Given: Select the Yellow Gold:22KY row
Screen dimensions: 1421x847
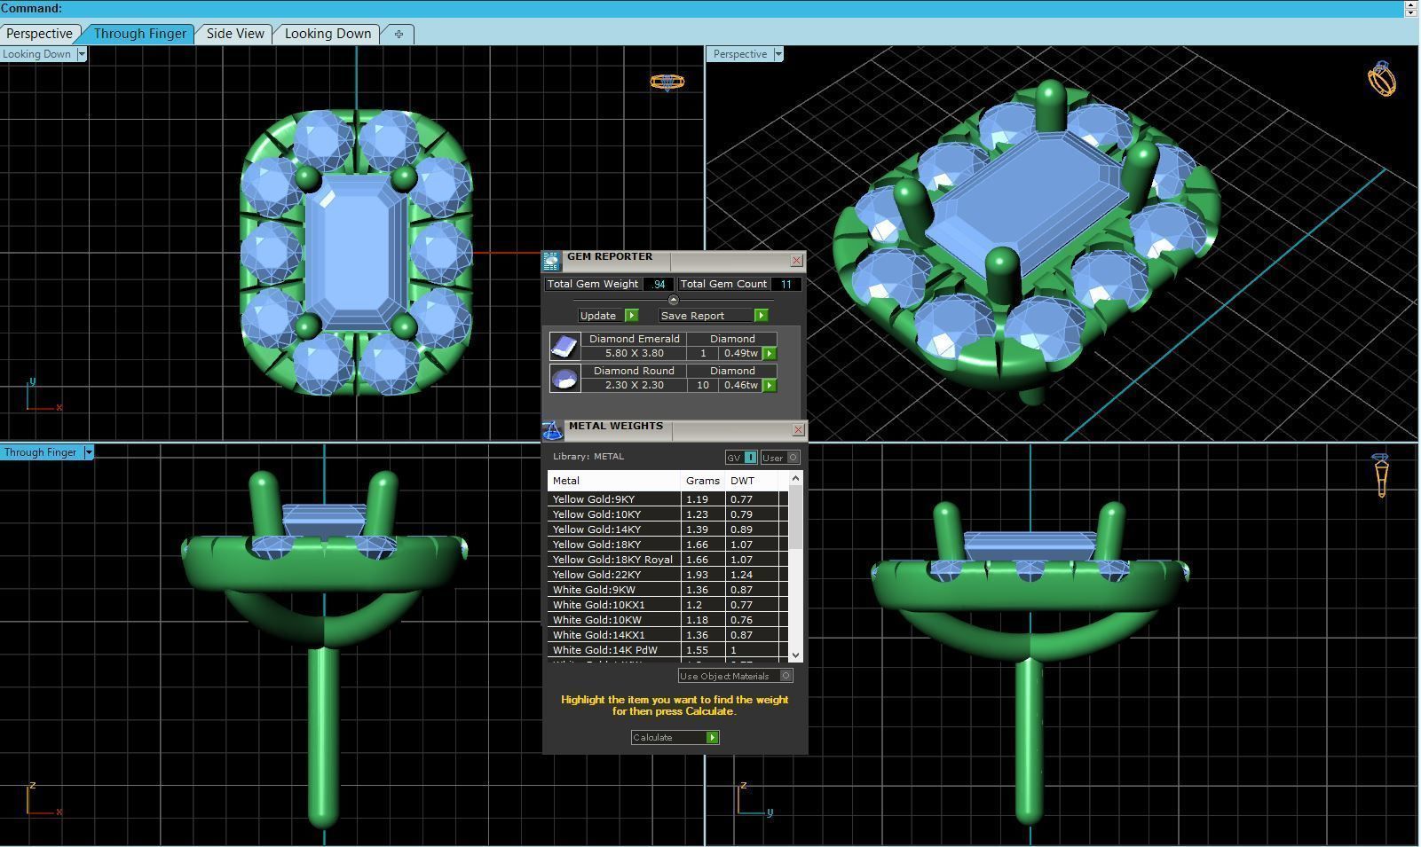Looking at the screenshot, I should (667, 575).
